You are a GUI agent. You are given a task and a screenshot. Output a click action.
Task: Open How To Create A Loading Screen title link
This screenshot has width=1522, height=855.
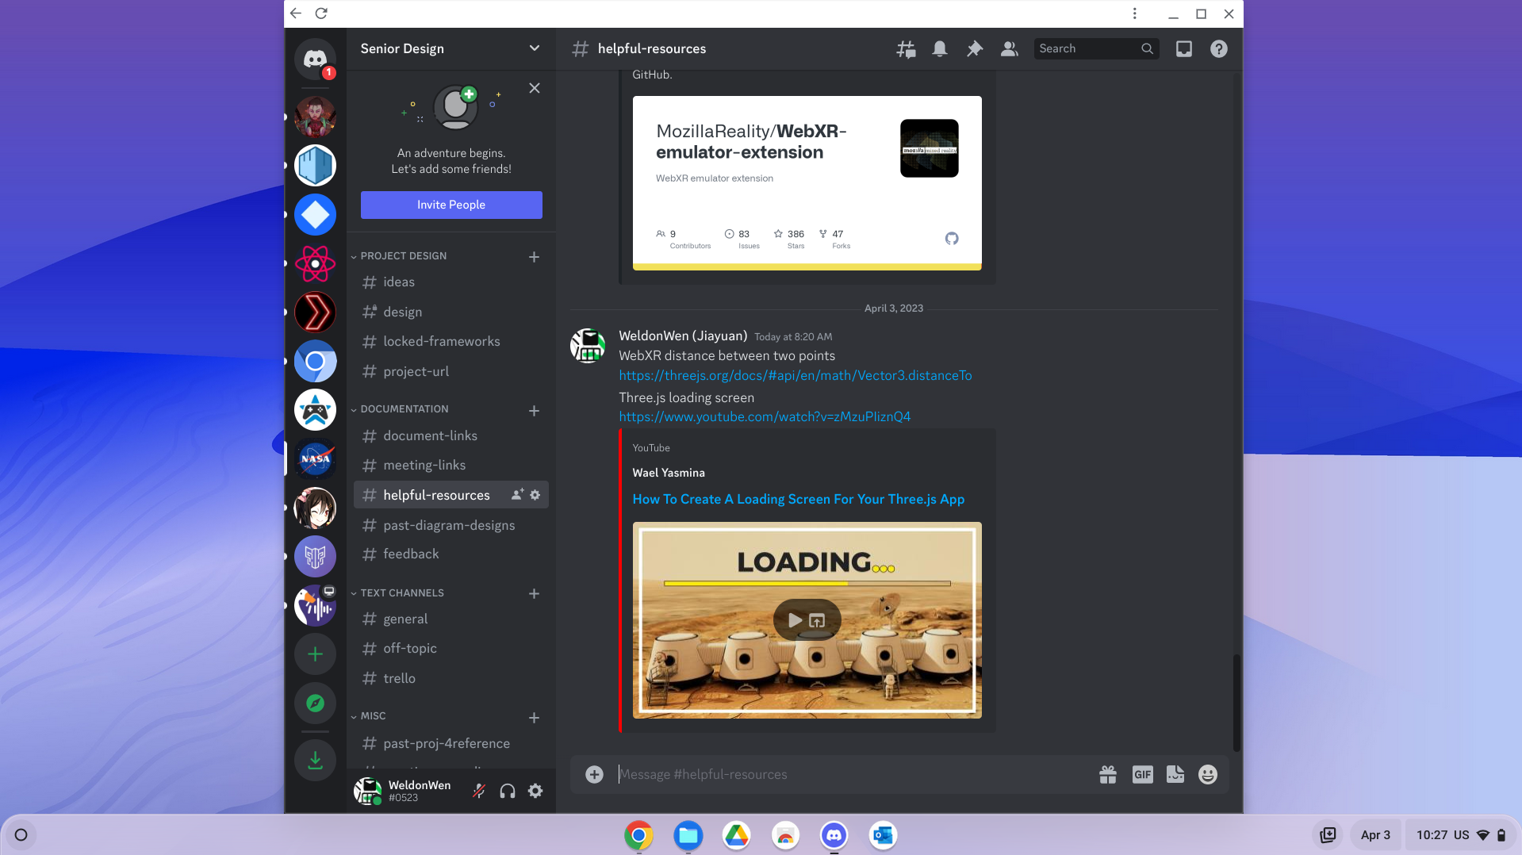799,500
